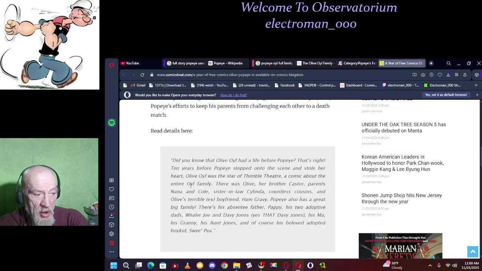Show hidden system tray icons chevron

click(430, 265)
